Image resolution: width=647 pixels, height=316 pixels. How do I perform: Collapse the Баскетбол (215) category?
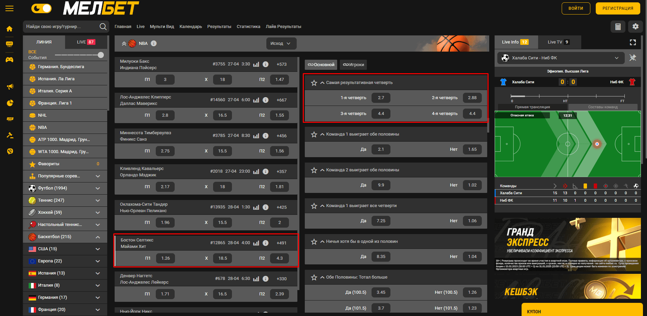98,237
